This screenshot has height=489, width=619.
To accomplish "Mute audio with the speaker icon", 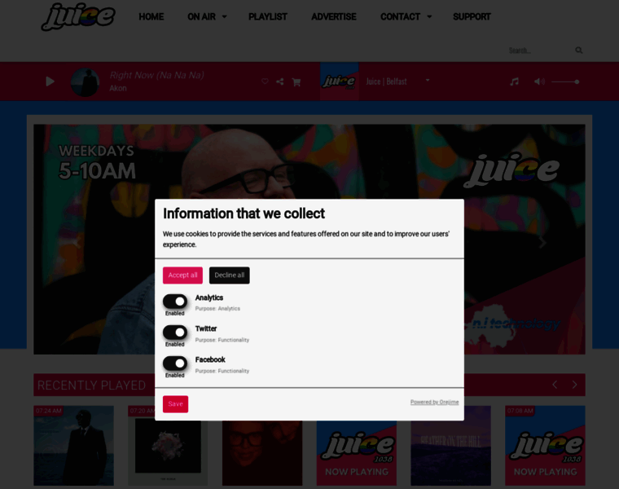I will point(539,81).
